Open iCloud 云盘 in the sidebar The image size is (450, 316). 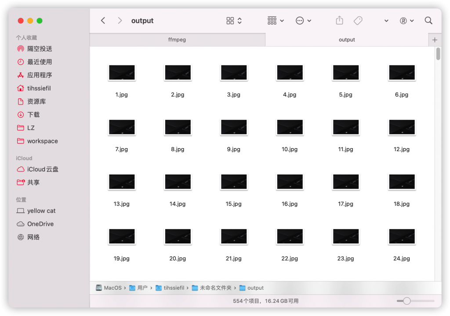point(43,169)
